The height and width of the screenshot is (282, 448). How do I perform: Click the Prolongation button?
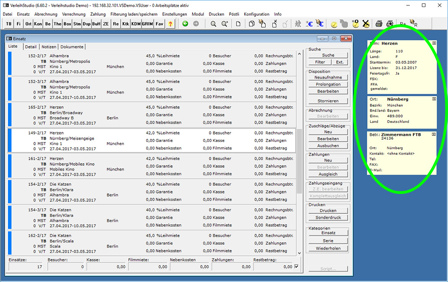[328, 84]
